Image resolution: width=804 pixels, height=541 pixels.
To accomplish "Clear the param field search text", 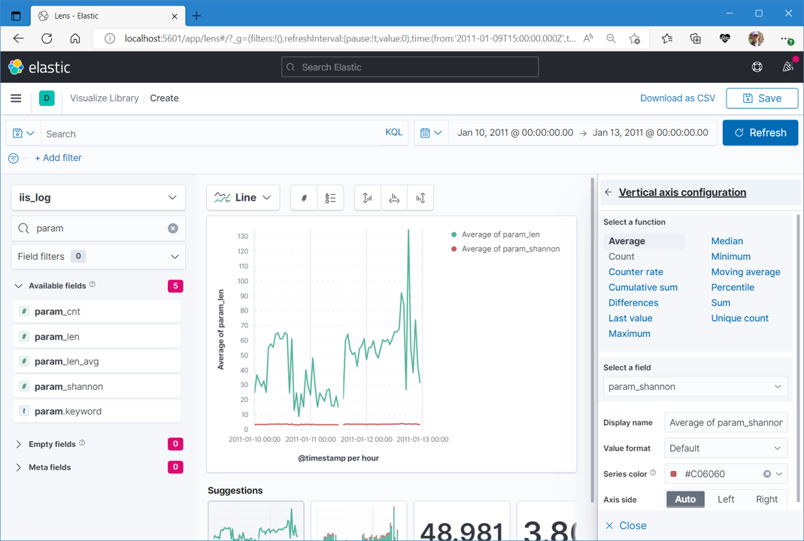I will pos(173,228).
